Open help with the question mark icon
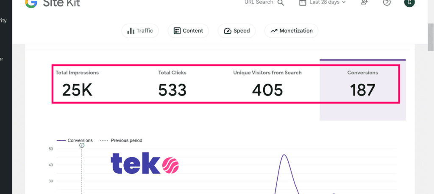434x194 pixels. point(387,3)
